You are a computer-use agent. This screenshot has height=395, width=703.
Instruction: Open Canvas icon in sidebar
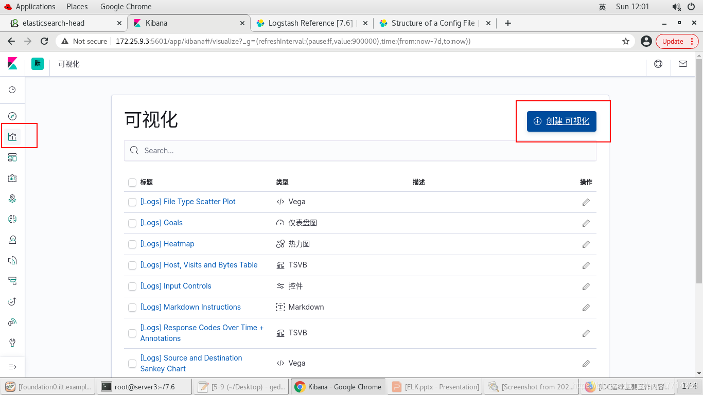tap(12, 178)
